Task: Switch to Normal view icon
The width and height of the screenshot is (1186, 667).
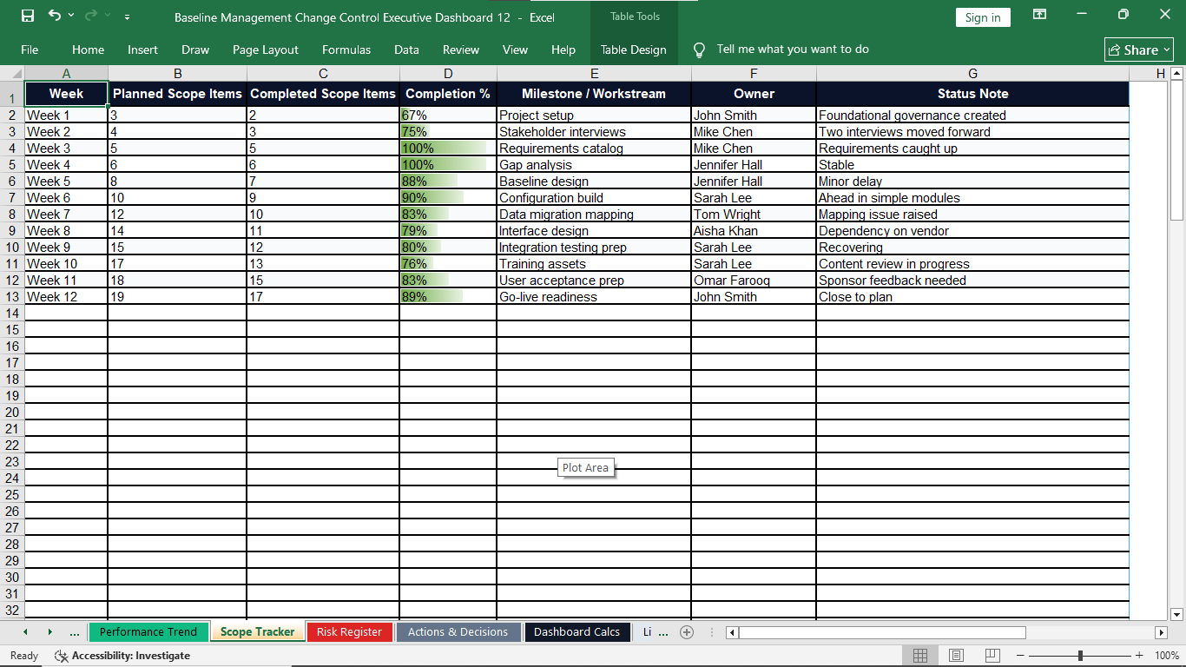Action: [x=920, y=656]
